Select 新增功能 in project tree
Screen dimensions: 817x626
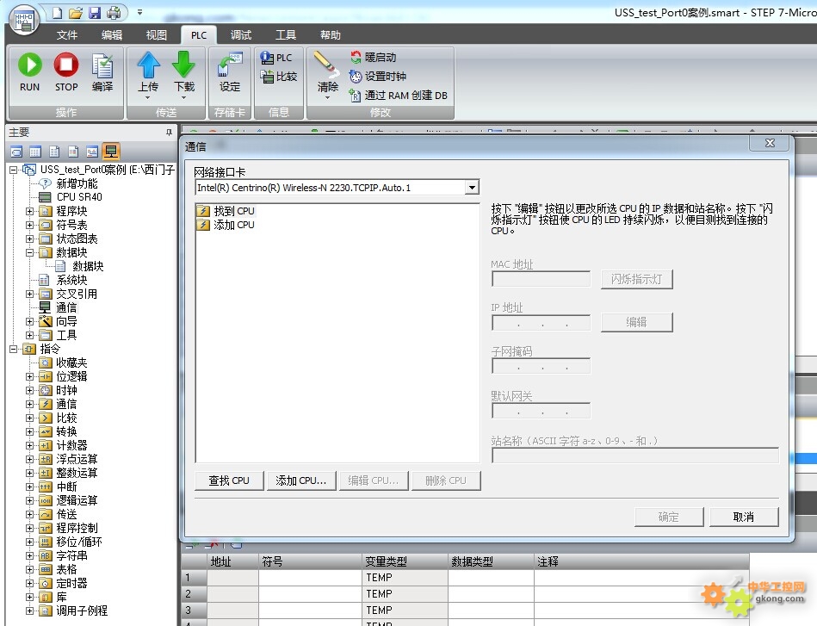click(77, 183)
